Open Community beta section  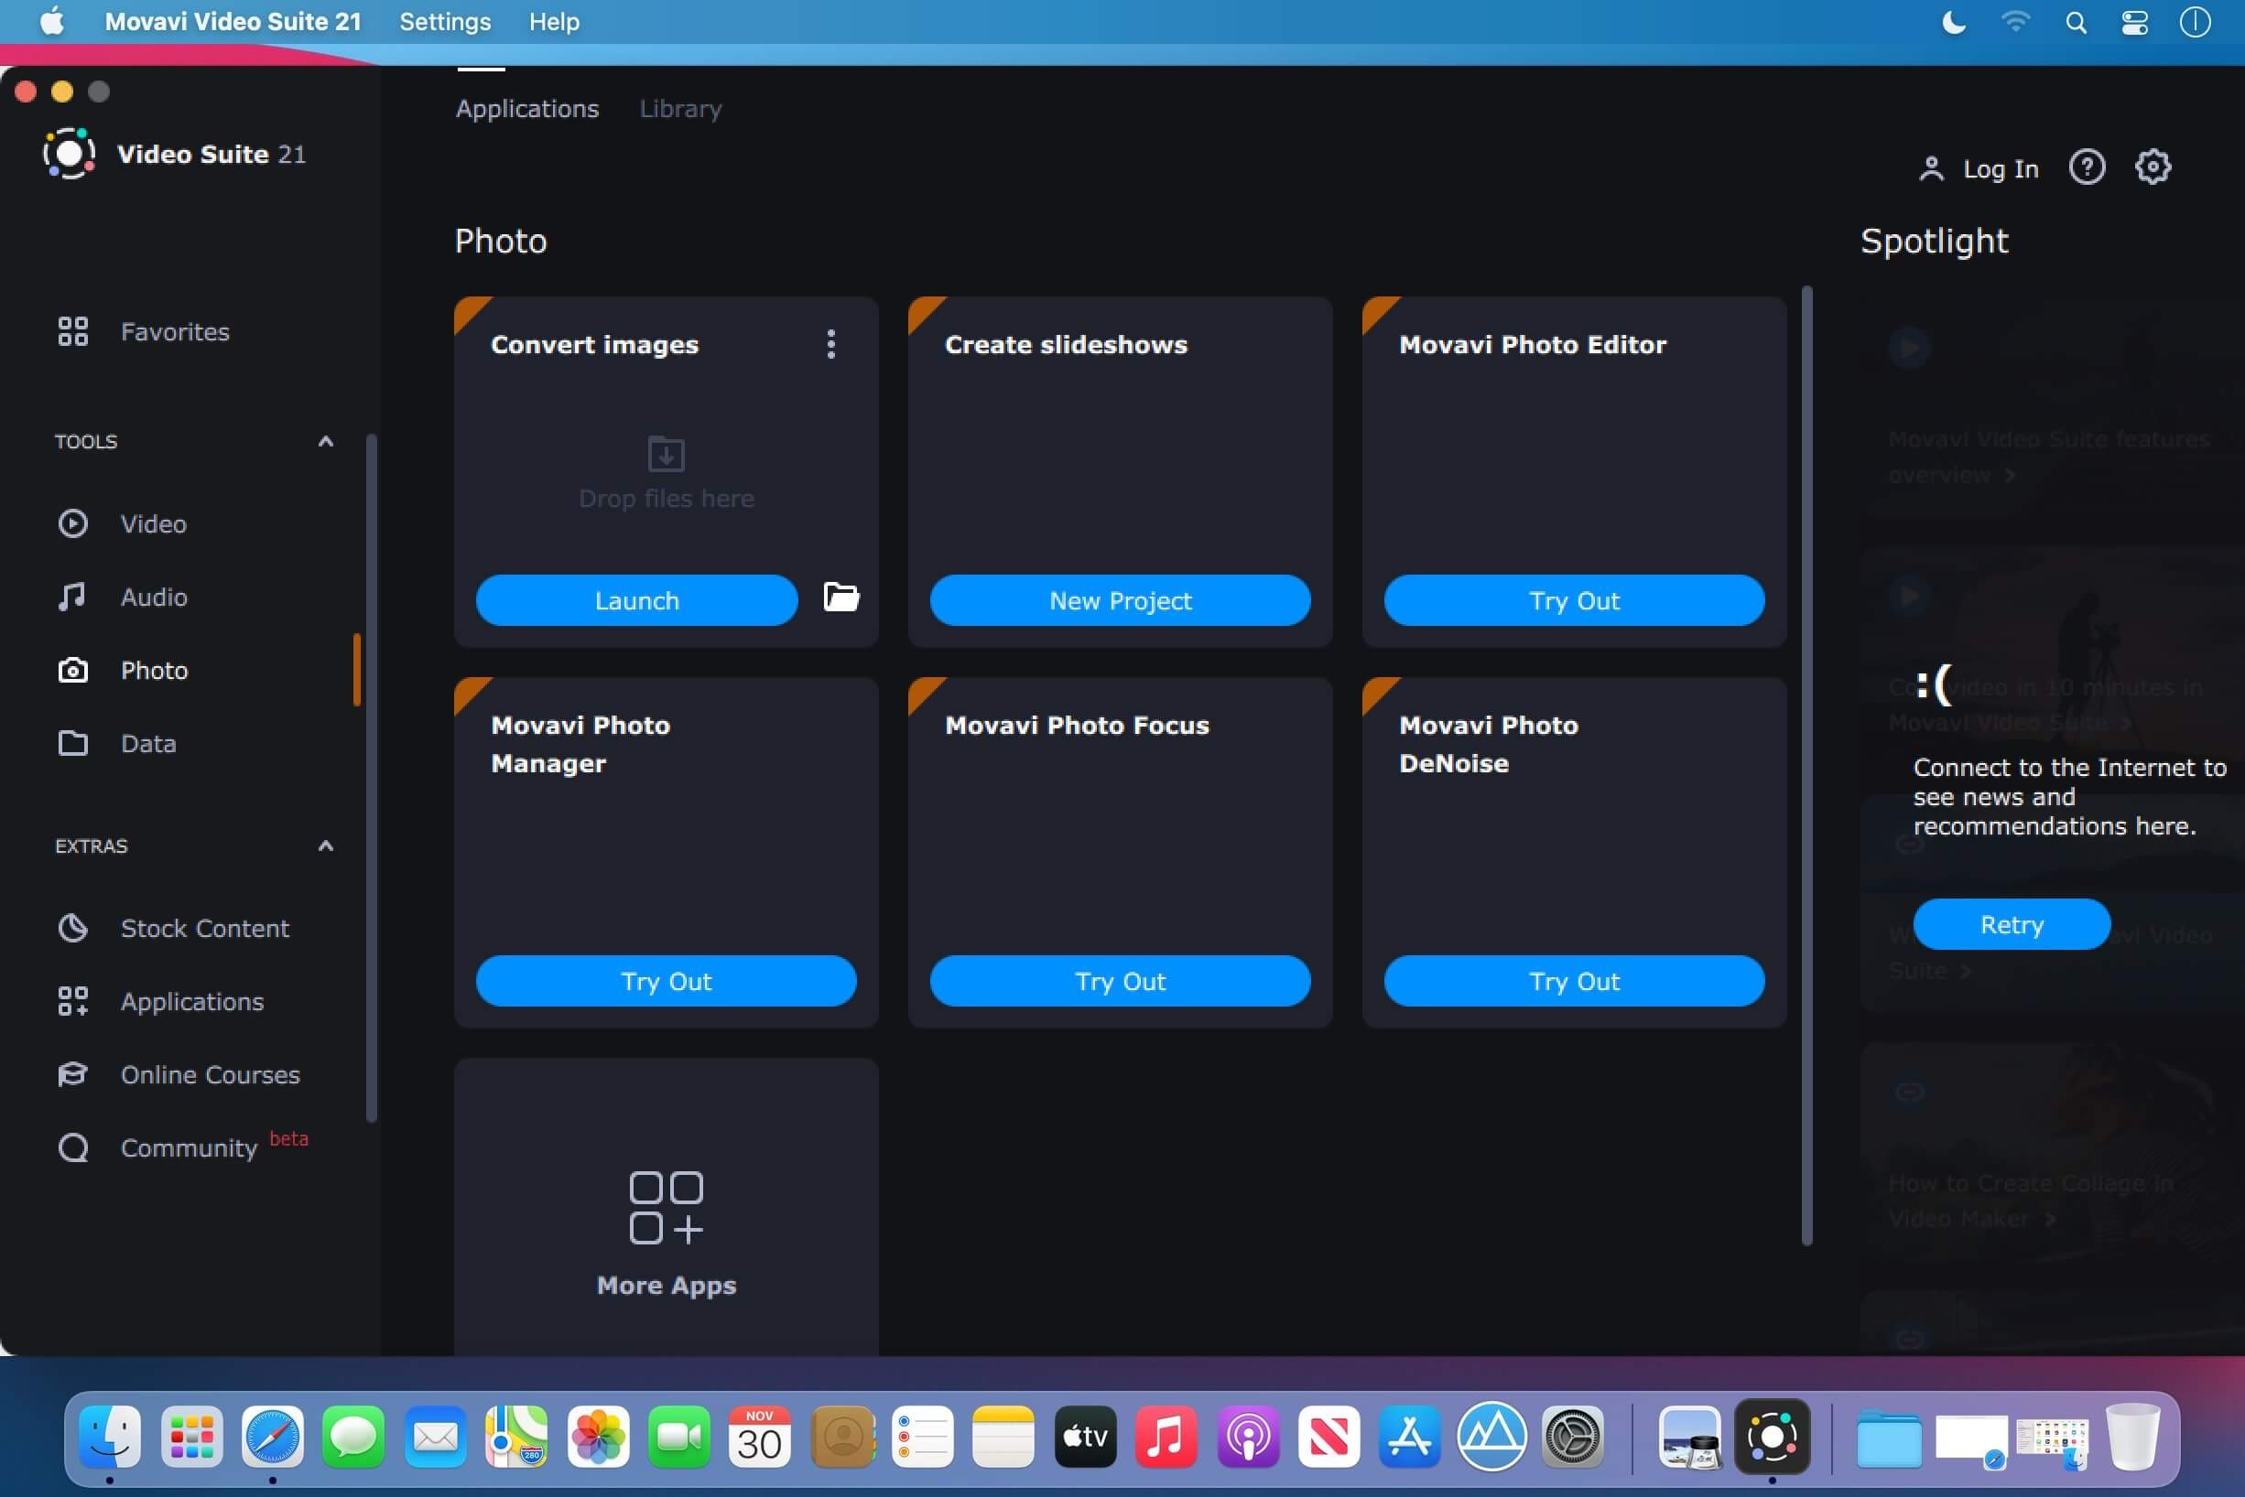click(189, 1147)
